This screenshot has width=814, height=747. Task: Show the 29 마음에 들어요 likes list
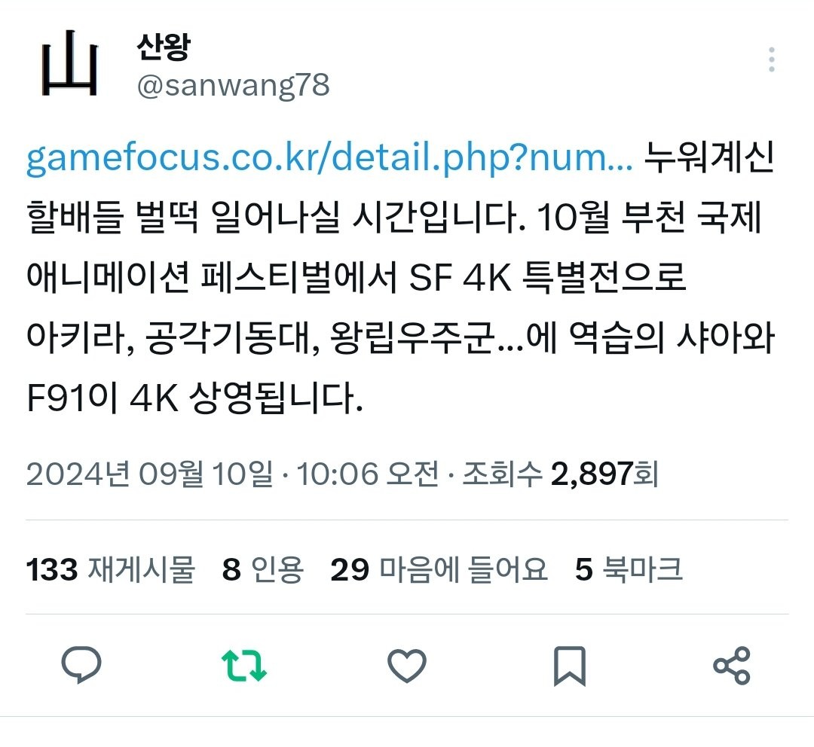point(439,569)
